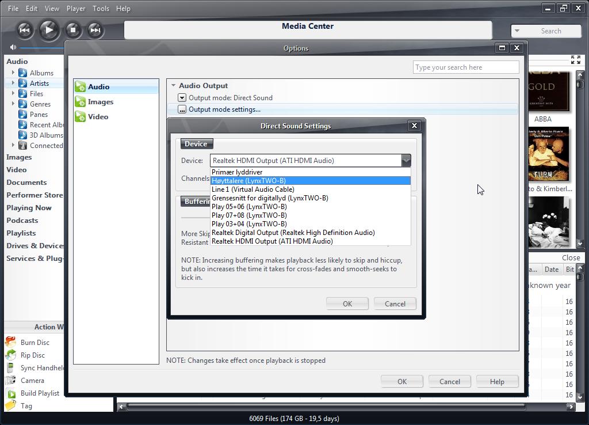
Task: Click the Burn Disc icon
Action: tap(11, 342)
